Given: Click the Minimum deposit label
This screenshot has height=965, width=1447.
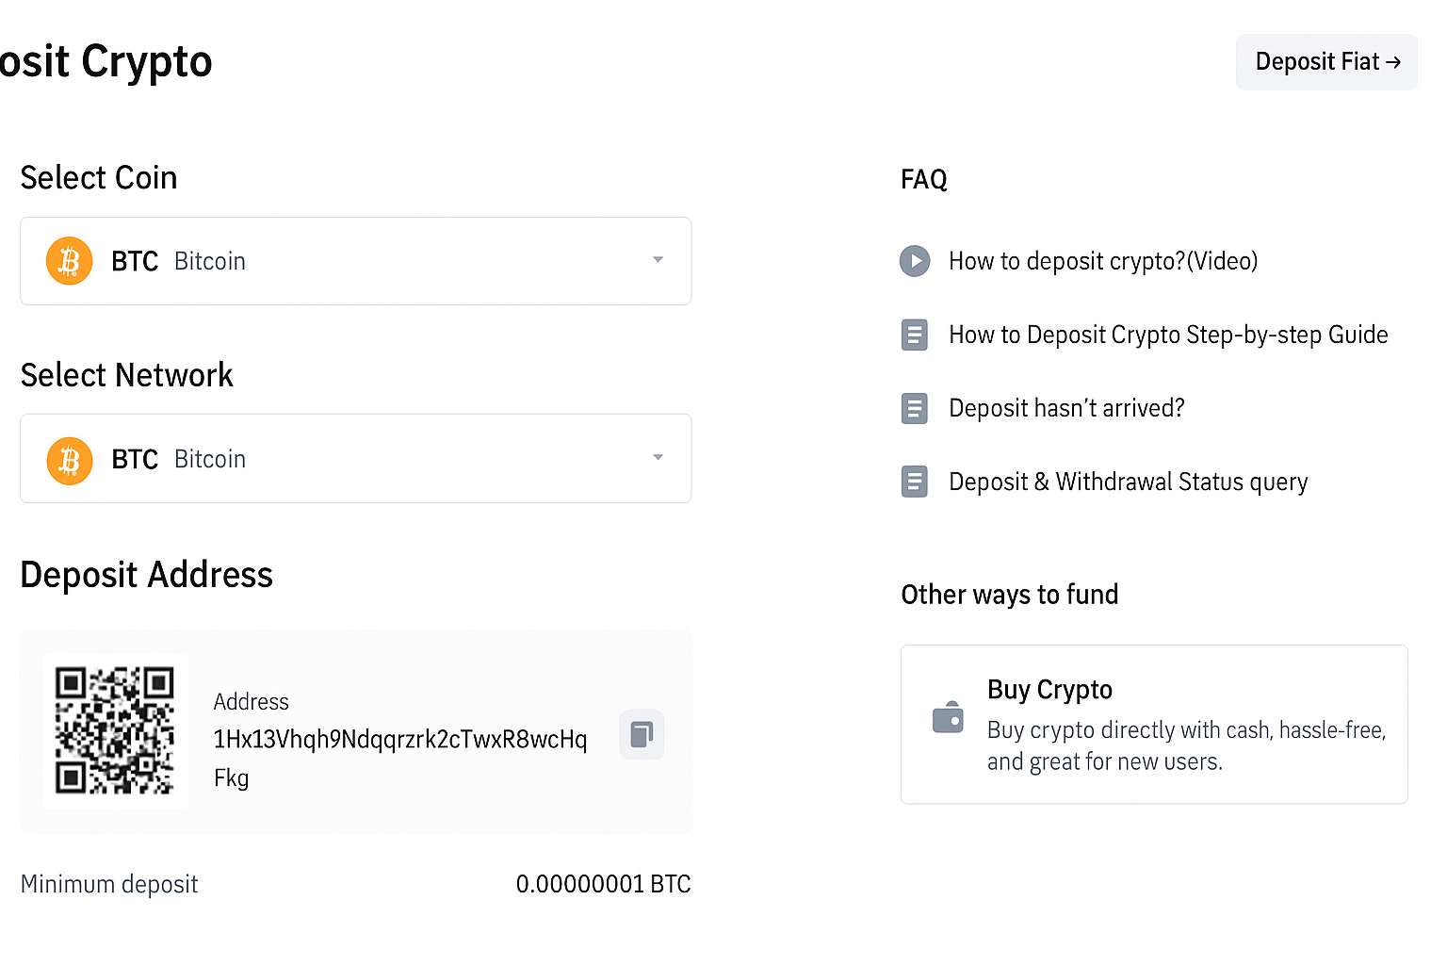Looking at the screenshot, I should pyautogui.click(x=108, y=884).
